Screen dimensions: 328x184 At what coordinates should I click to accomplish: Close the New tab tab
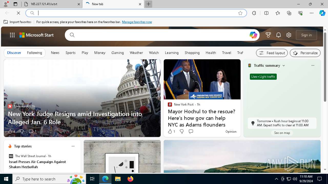(x=140, y=4)
